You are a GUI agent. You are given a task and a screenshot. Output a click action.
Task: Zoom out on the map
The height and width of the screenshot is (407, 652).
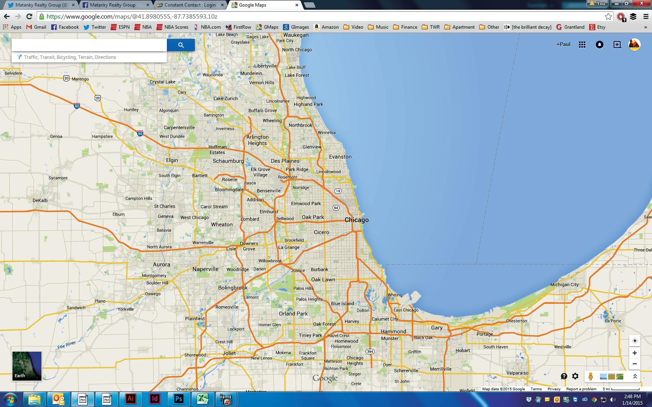(635, 364)
